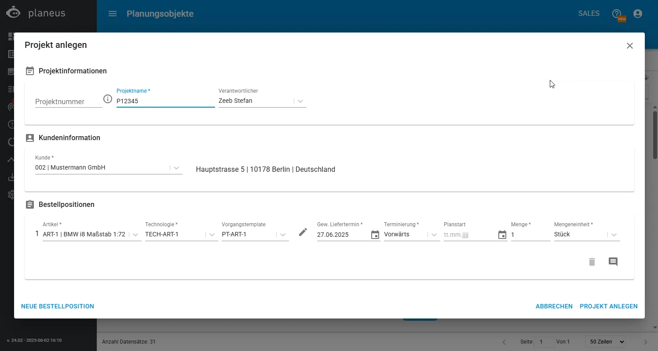Click the Projektname field with P12345
Screen dimensions: 658x351
pos(166,101)
